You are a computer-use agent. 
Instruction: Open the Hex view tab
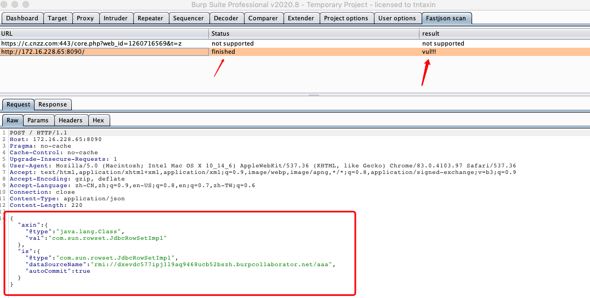tap(98, 120)
